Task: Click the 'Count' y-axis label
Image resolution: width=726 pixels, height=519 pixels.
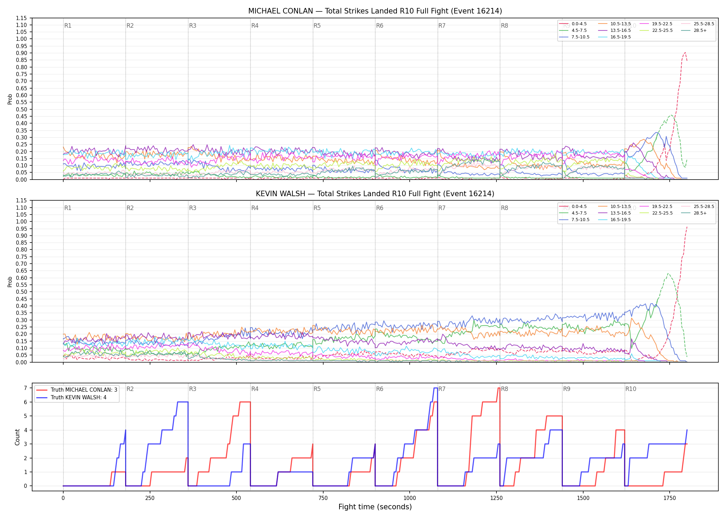Action: (17, 437)
